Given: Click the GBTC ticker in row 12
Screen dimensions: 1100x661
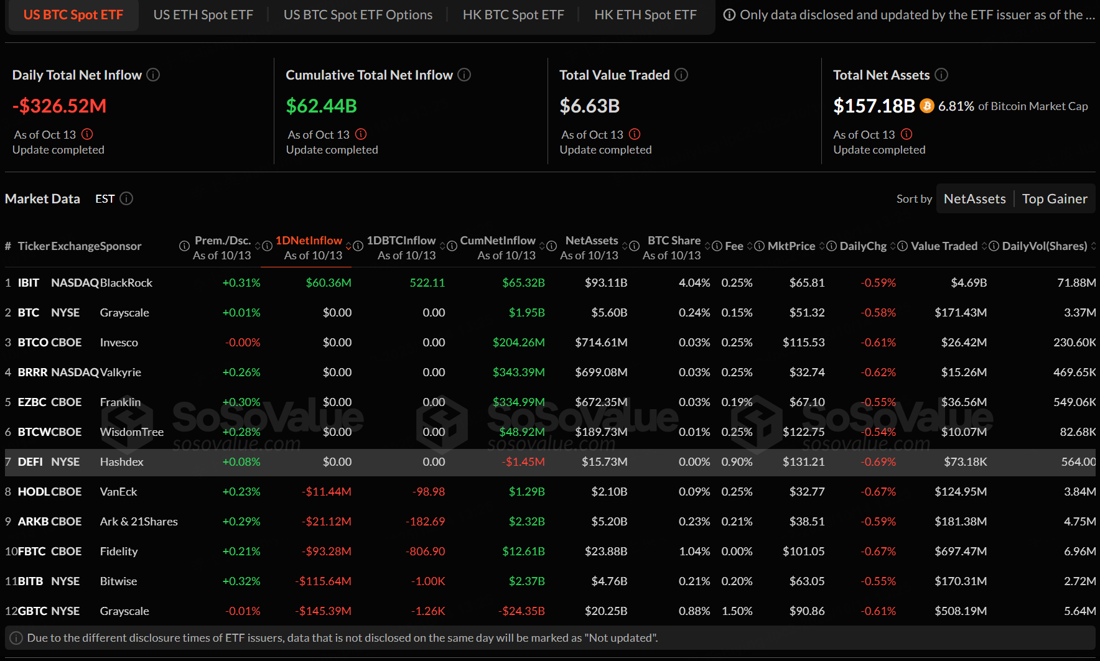Looking at the screenshot, I should click(x=32, y=611).
